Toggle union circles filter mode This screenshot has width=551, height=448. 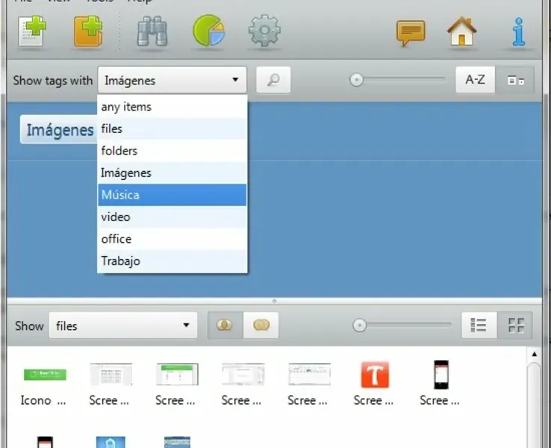click(261, 325)
